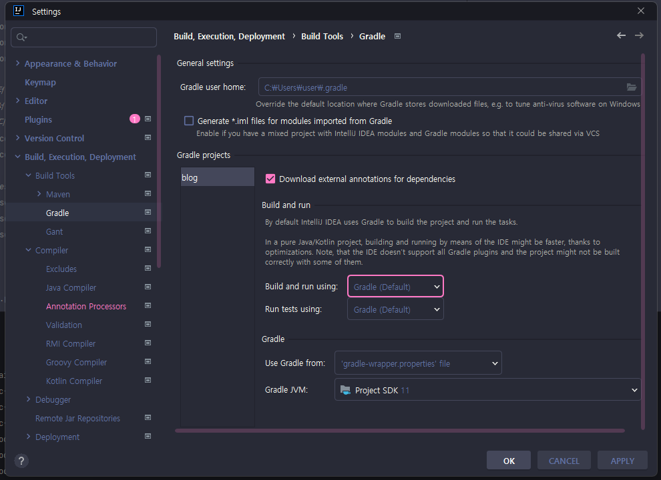Image resolution: width=661 pixels, height=480 pixels.
Task: Click the project icon beside Gant
Action: pyautogui.click(x=148, y=231)
